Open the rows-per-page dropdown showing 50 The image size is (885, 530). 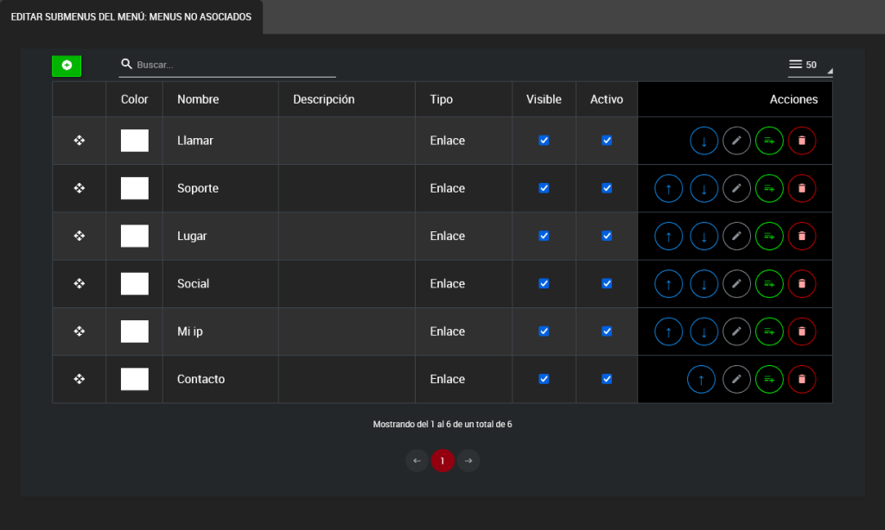tap(810, 65)
